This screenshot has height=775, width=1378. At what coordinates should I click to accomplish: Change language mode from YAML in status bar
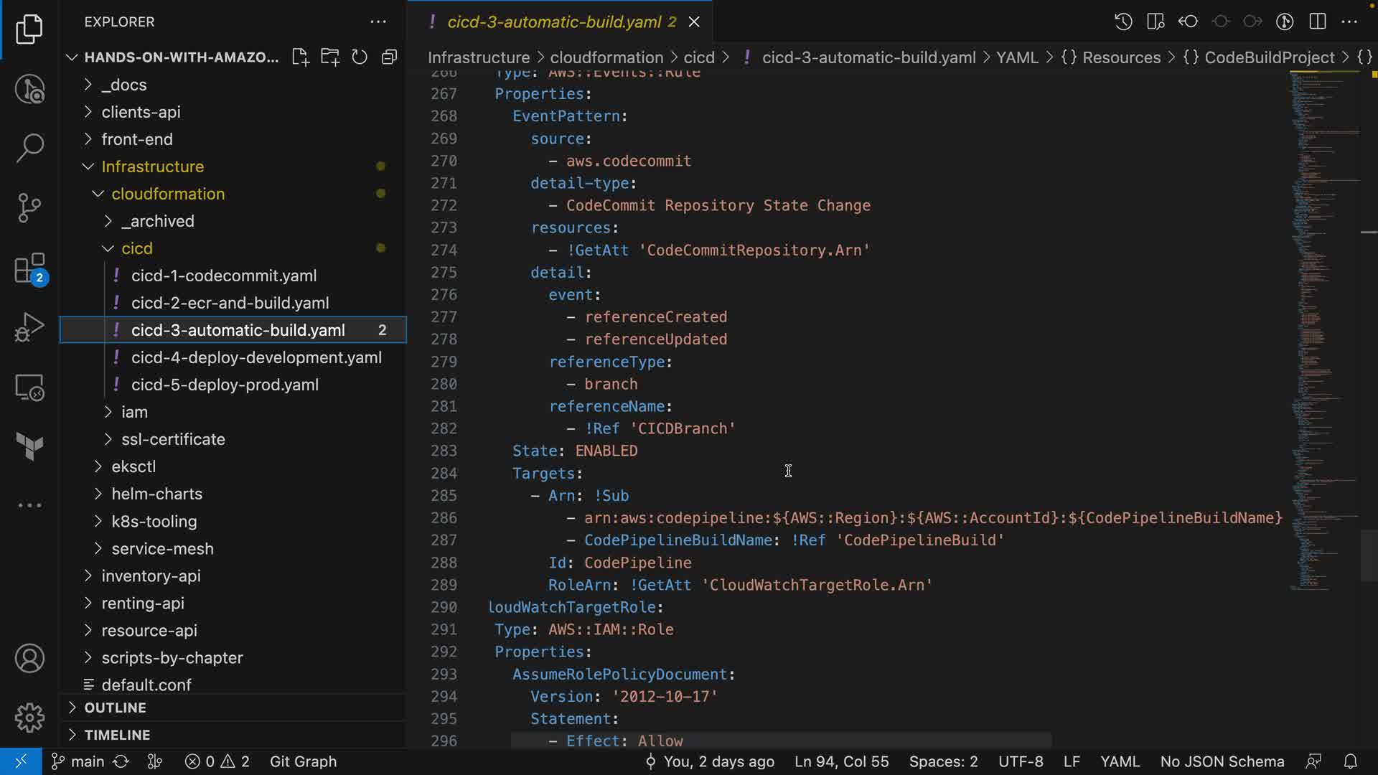(x=1120, y=761)
